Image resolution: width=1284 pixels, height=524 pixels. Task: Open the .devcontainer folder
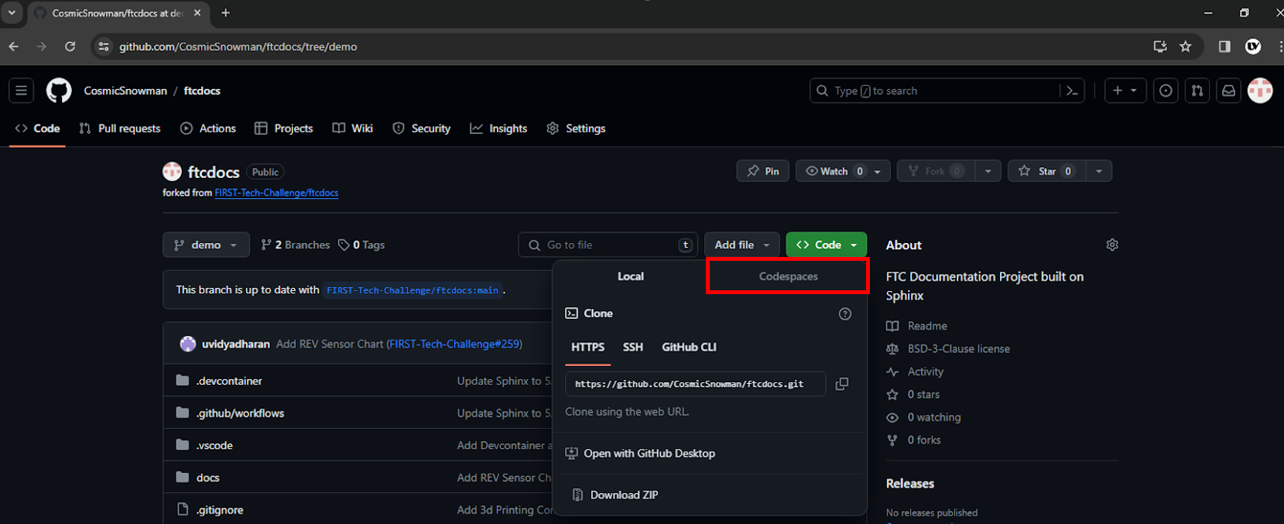point(228,381)
